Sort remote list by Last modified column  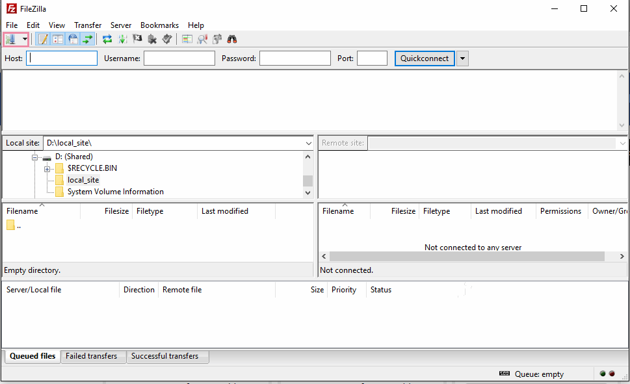pyautogui.click(x=503, y=211)
